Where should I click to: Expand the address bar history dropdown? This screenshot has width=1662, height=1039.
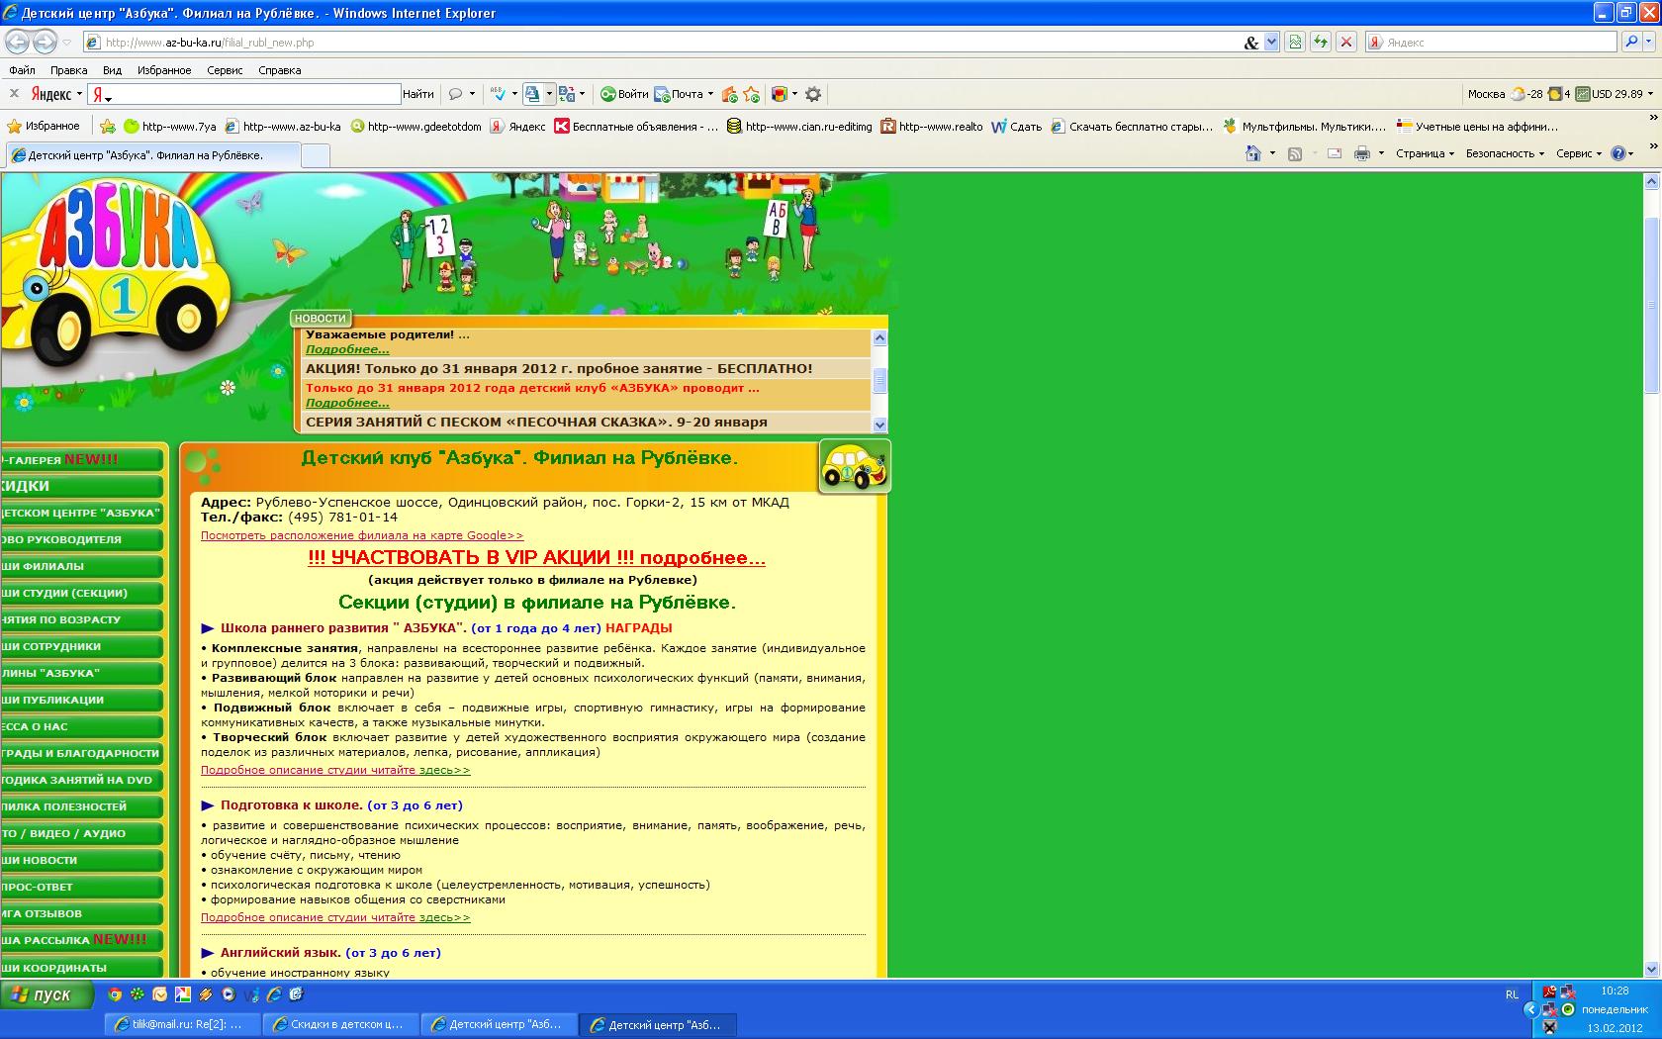[1272, 42]
